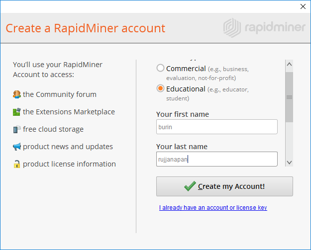Select the Commercial account type option
Screen dimensions: 311x250
(x=161, y=68)
